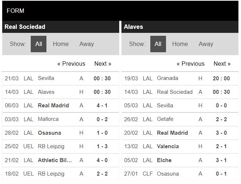Open the Elche match on 05/02
This screenshot has height=184, width=241.
[x=180, y=160]
